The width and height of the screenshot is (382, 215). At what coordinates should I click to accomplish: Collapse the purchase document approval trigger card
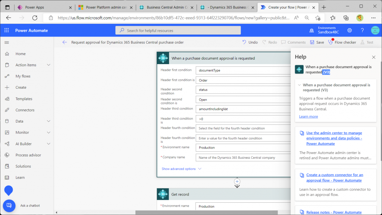(224, 59)
